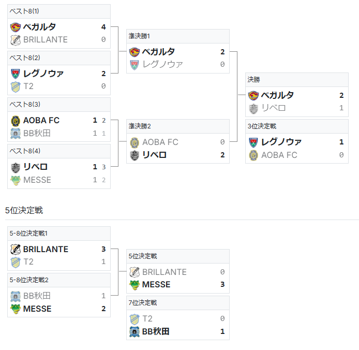Click BRILLANTE name in 5-8位決定戦1
This screenshot has width=359, height=350.
coord(46,250)
